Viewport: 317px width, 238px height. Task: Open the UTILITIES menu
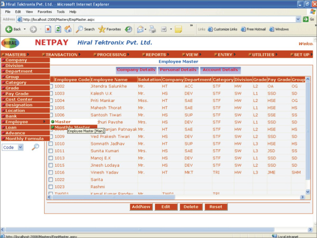(263, 55)
